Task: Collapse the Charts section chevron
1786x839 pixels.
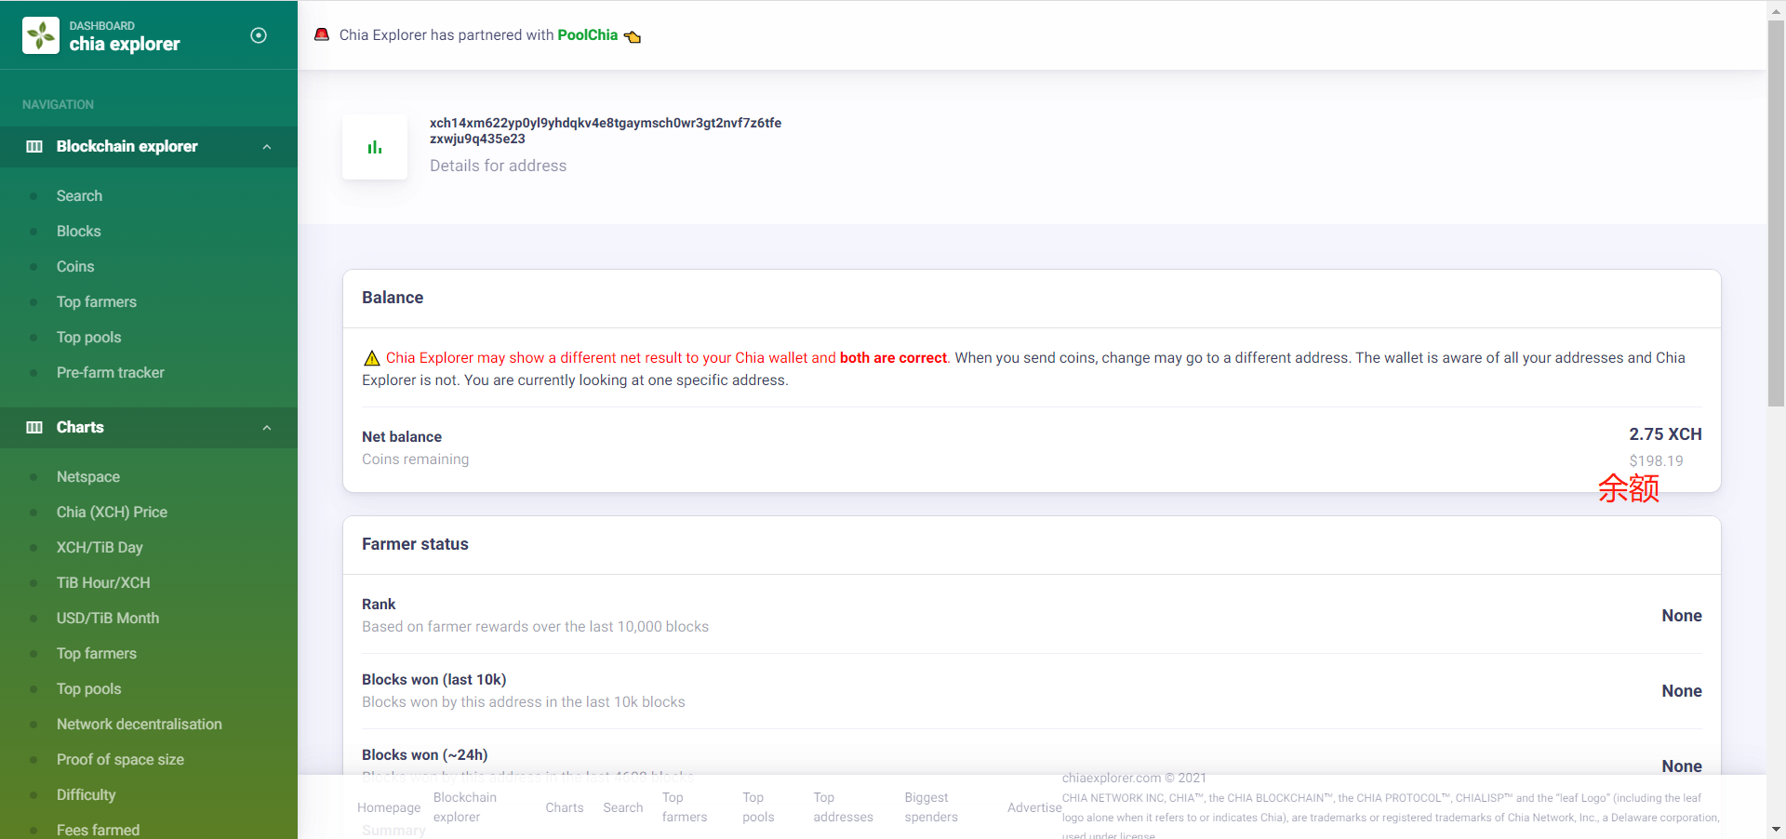Action: [x=267, y=428]
